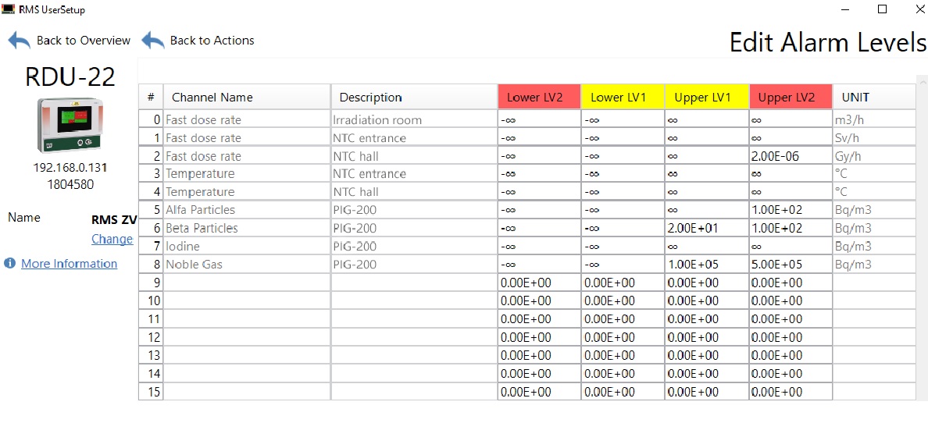The height and width of the screenshot is (448, 928).
Task: Select the red Lower LV2 column header
Action: (539, 98)
